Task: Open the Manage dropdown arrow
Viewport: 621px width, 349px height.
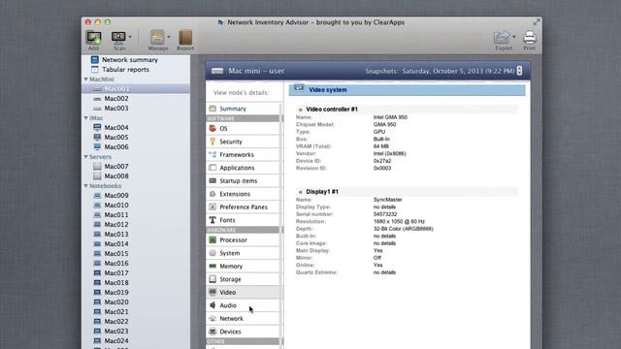Action: (x=169, y=37)
